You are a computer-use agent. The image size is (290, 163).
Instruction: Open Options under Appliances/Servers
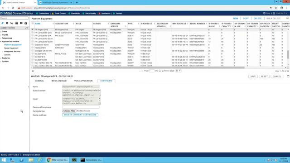[x=7, y=55]
